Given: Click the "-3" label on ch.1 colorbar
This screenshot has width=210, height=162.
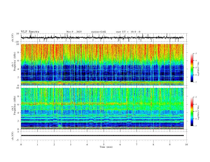Looking at the screenshot, I should click(195, 53).
